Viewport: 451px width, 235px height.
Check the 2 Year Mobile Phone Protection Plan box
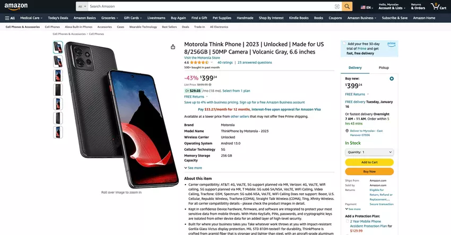tap(347, 221)
